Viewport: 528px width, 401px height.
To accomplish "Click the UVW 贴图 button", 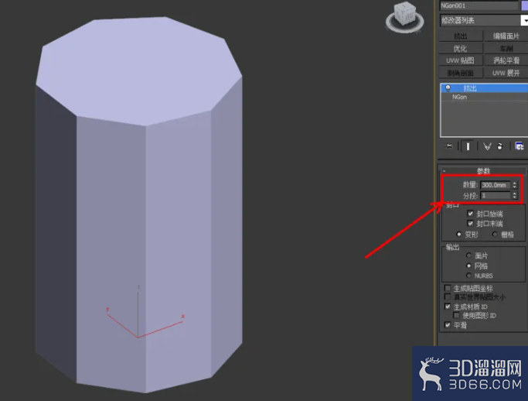I will pos(461,60).
